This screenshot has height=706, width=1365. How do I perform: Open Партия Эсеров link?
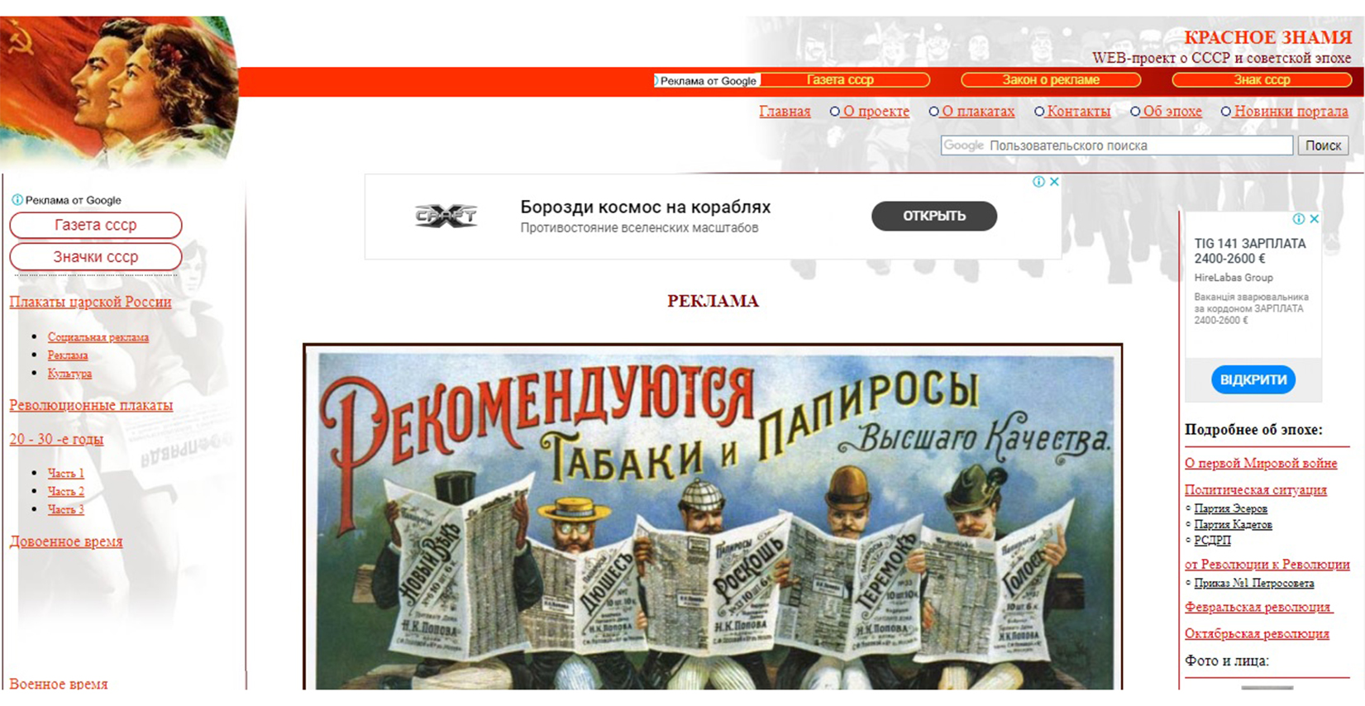(1230, 508)
